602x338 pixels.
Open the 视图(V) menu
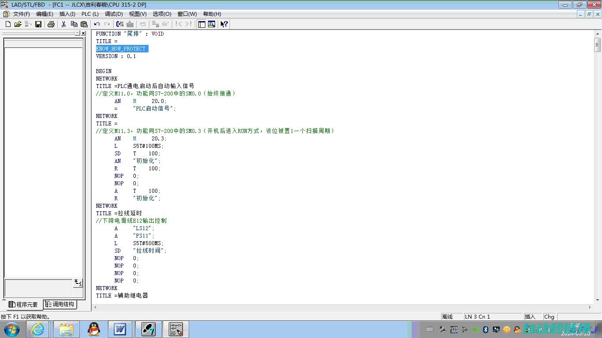point(137,14)
